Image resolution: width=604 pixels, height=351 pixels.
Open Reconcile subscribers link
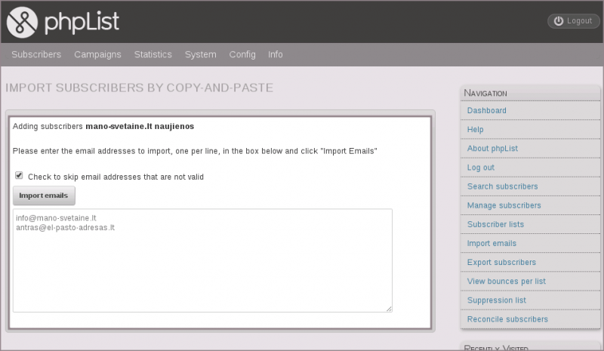pos(507,319)
